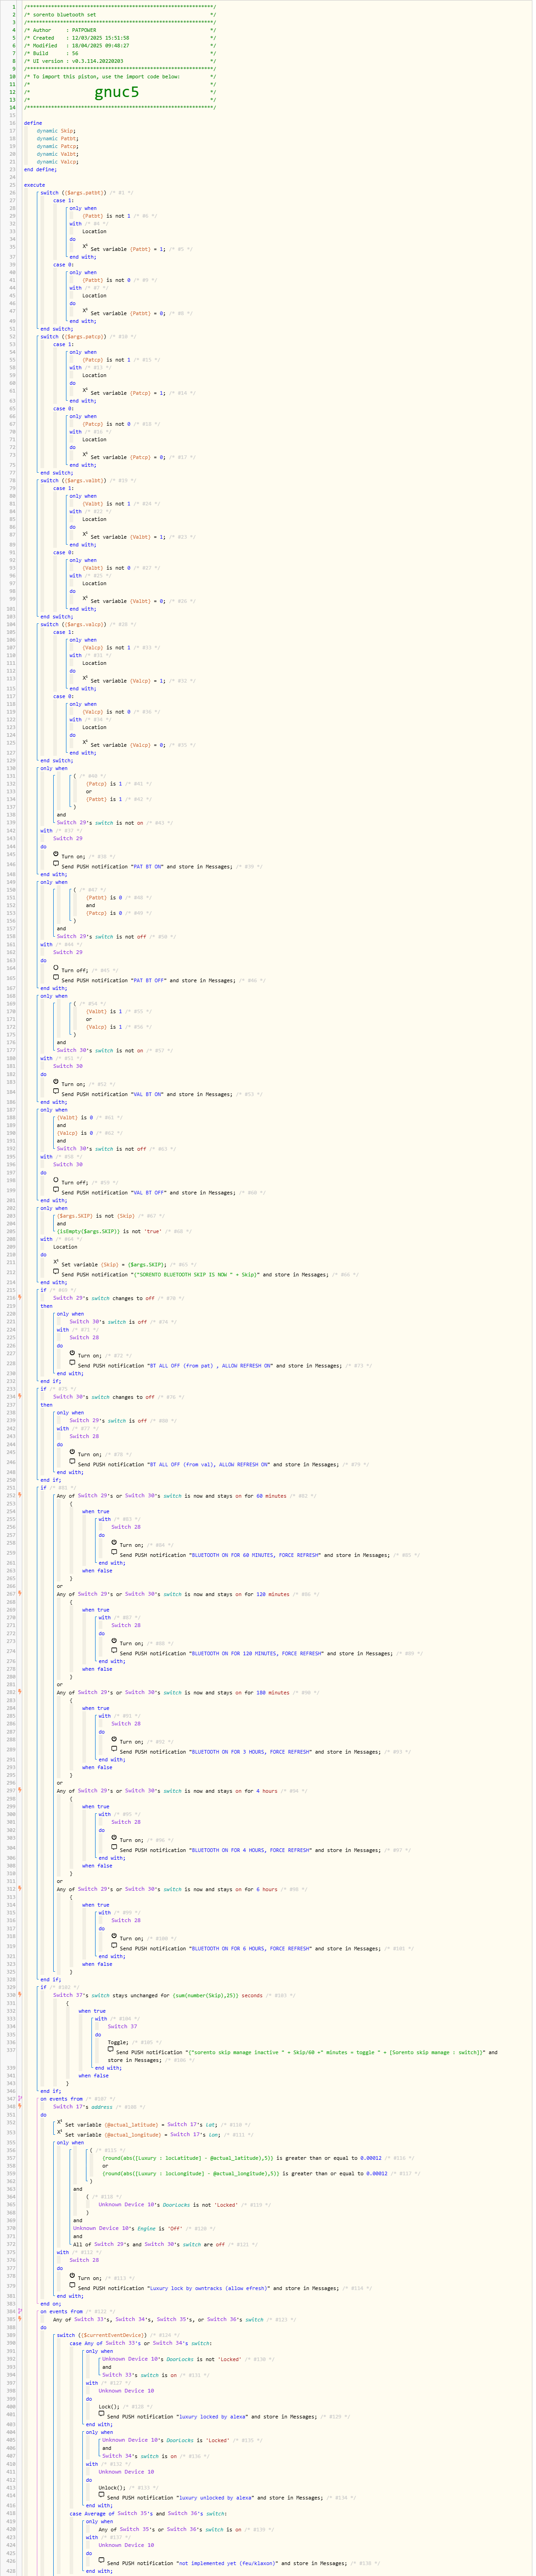Click case Average of Switch 35's and Switch 36's switch

(x=148, y=2513)
